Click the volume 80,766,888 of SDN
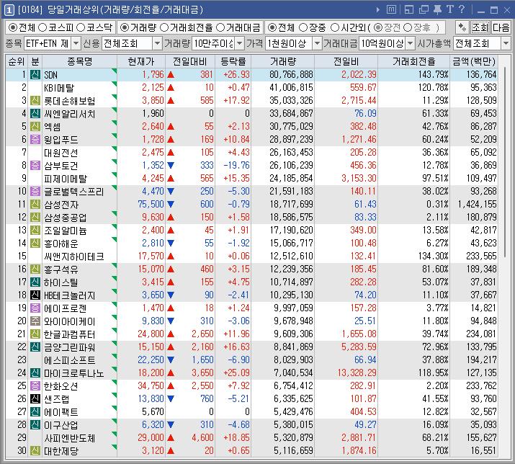The height and width of the screenshot is (464, 515). point(291,75)
